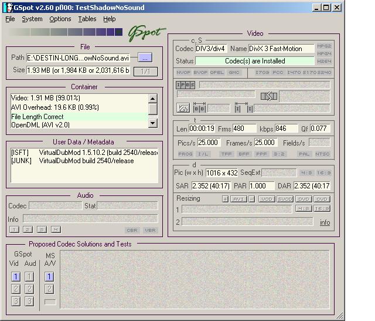Click the SVCD resizing button

pos(285,199)
